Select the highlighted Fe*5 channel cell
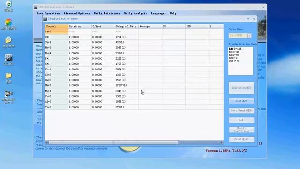 pyautogui.click(x=57, y=31)
